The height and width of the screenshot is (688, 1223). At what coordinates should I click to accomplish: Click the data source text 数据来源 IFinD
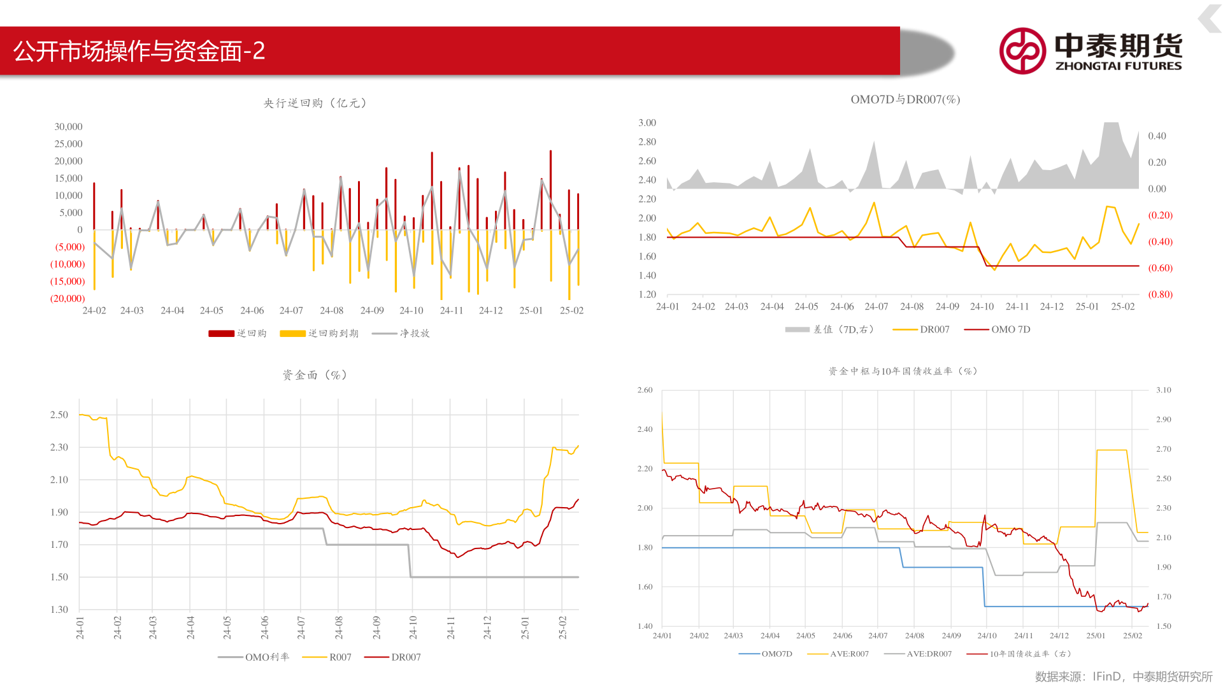tap(1123, 676)
